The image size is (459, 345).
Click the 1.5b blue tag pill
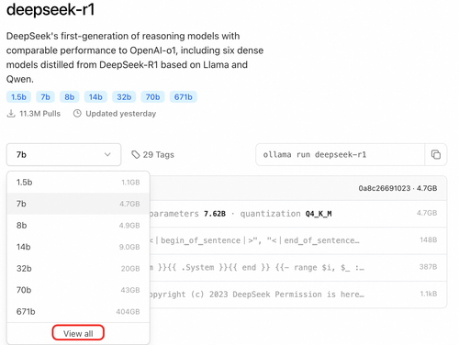(x=18, y=97)
